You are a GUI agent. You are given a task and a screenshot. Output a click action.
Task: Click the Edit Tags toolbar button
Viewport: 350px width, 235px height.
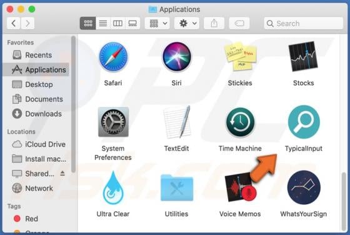tap(239, 23)
